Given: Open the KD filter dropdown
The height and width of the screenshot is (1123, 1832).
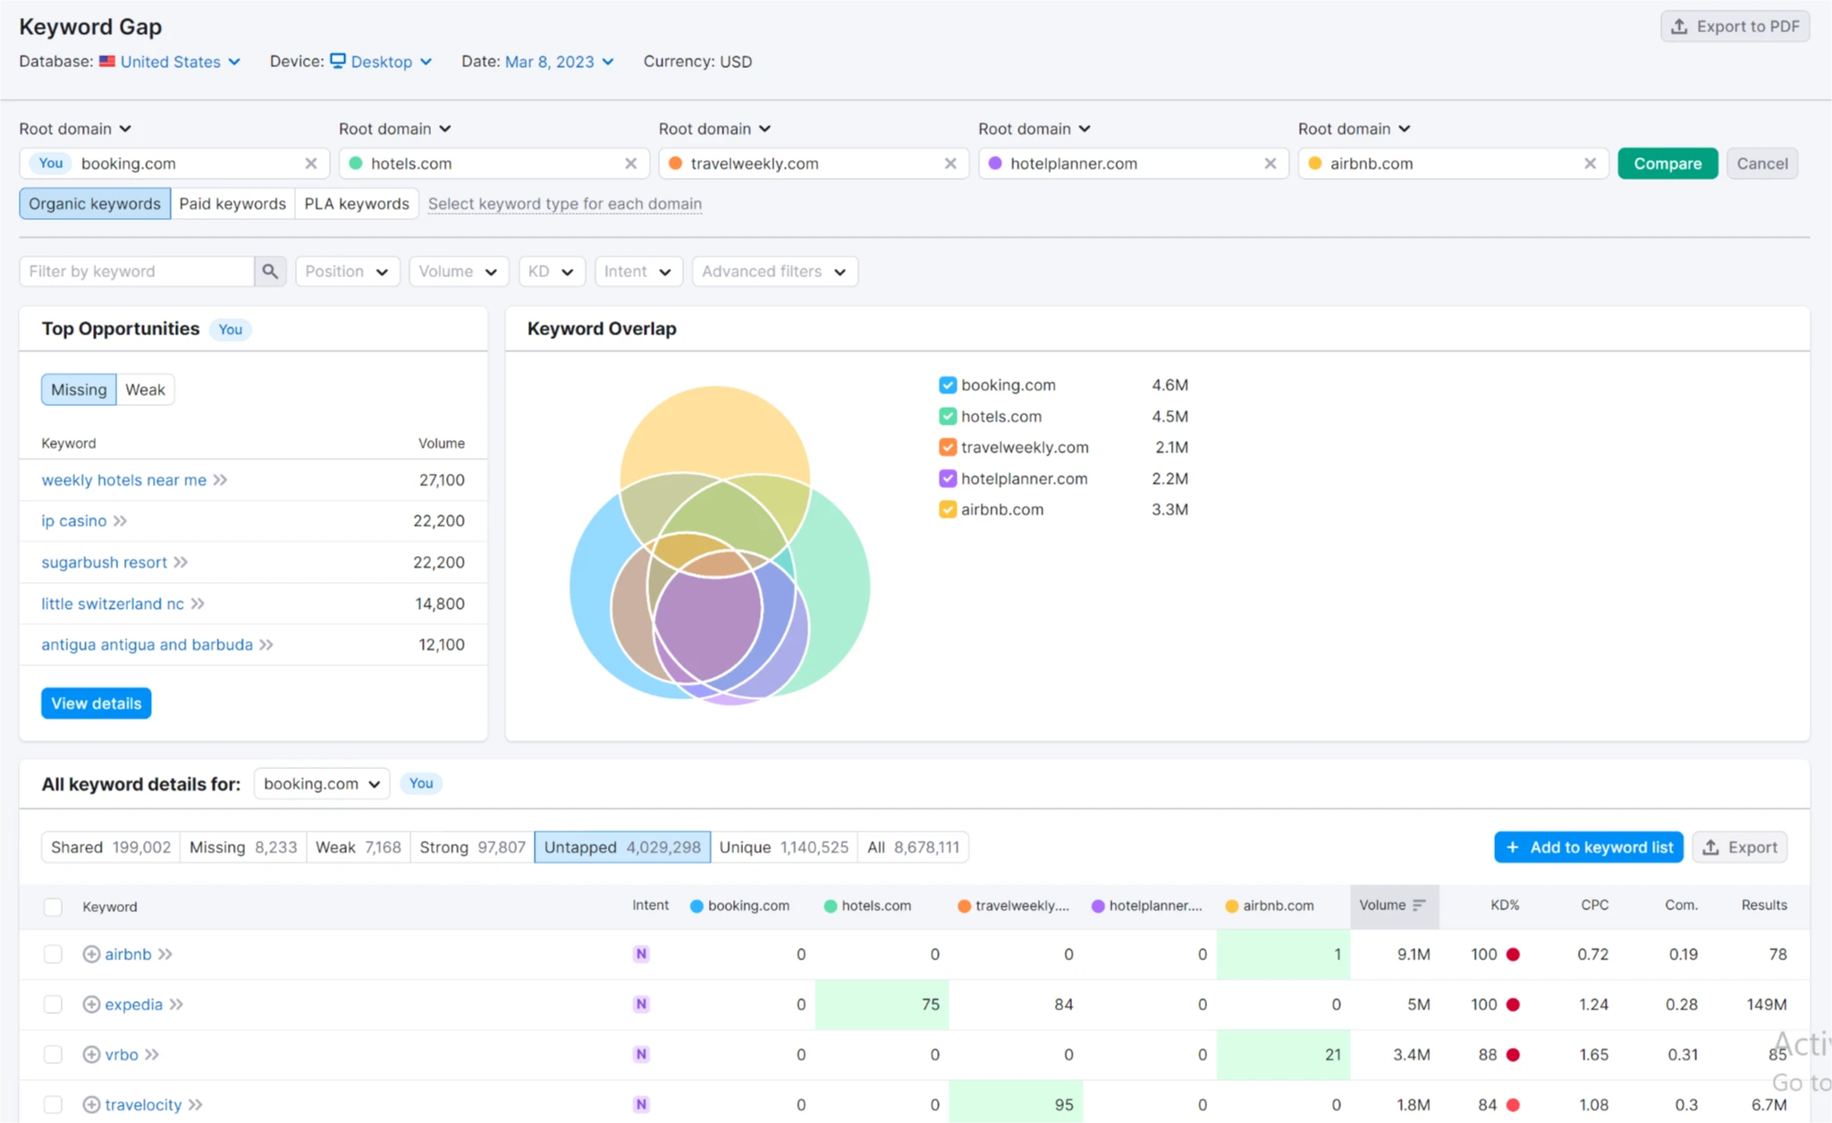Looking at the screenshot, I should point(552,271).
